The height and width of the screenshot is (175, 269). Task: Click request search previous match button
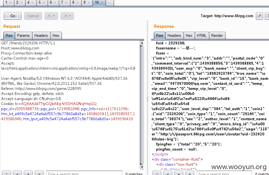point(17,173)
